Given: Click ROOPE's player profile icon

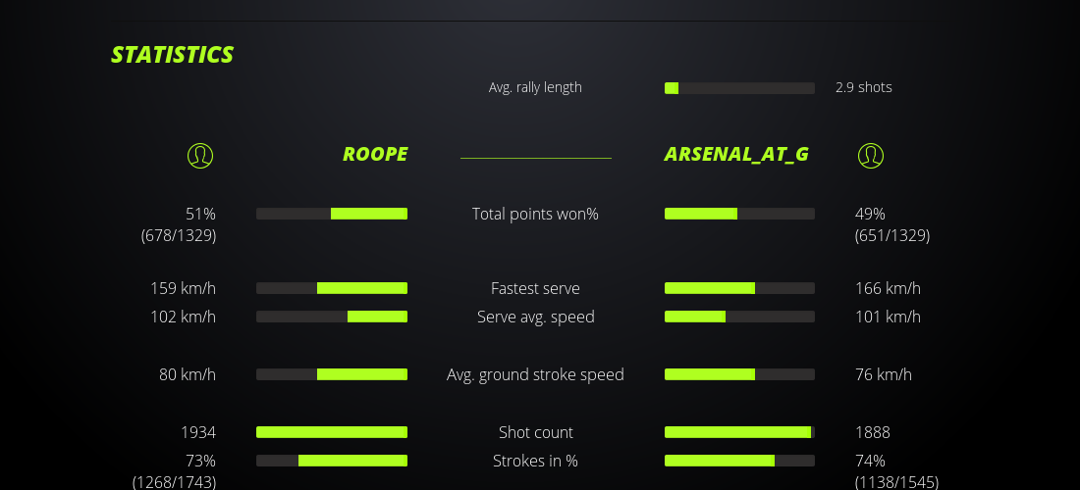Looking at the screenshot, I should (199, 155).
